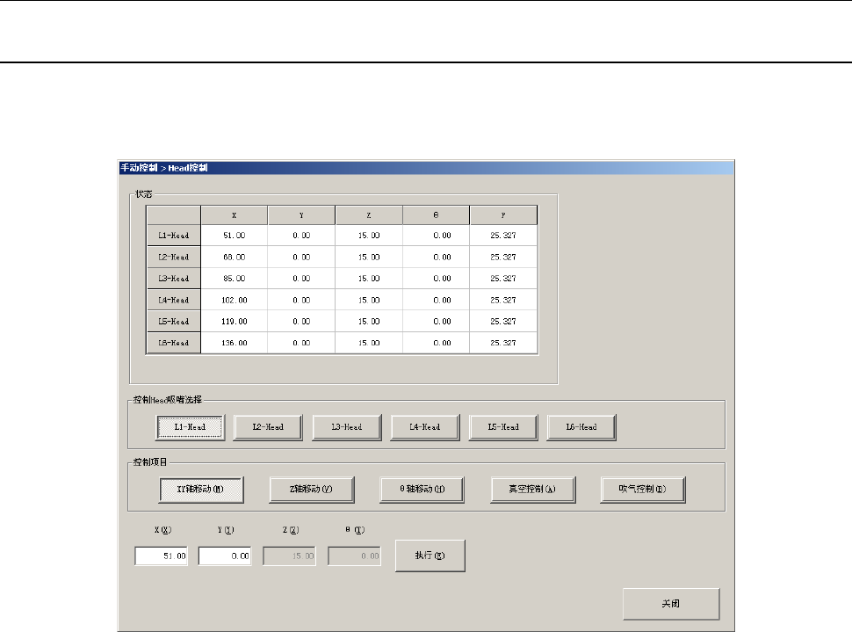This screenshot has height=632, width=852.
Task: Click the Z column header in status table
Action: (x=368, y=214)
